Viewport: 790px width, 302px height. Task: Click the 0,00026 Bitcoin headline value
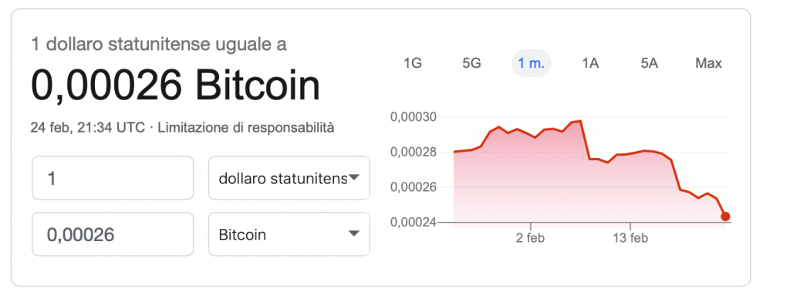(x=175, y=86)
